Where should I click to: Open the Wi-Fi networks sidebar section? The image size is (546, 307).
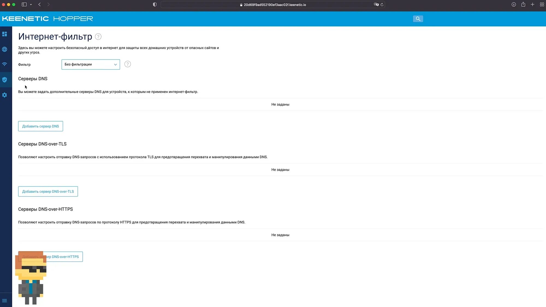click(5, 64)
